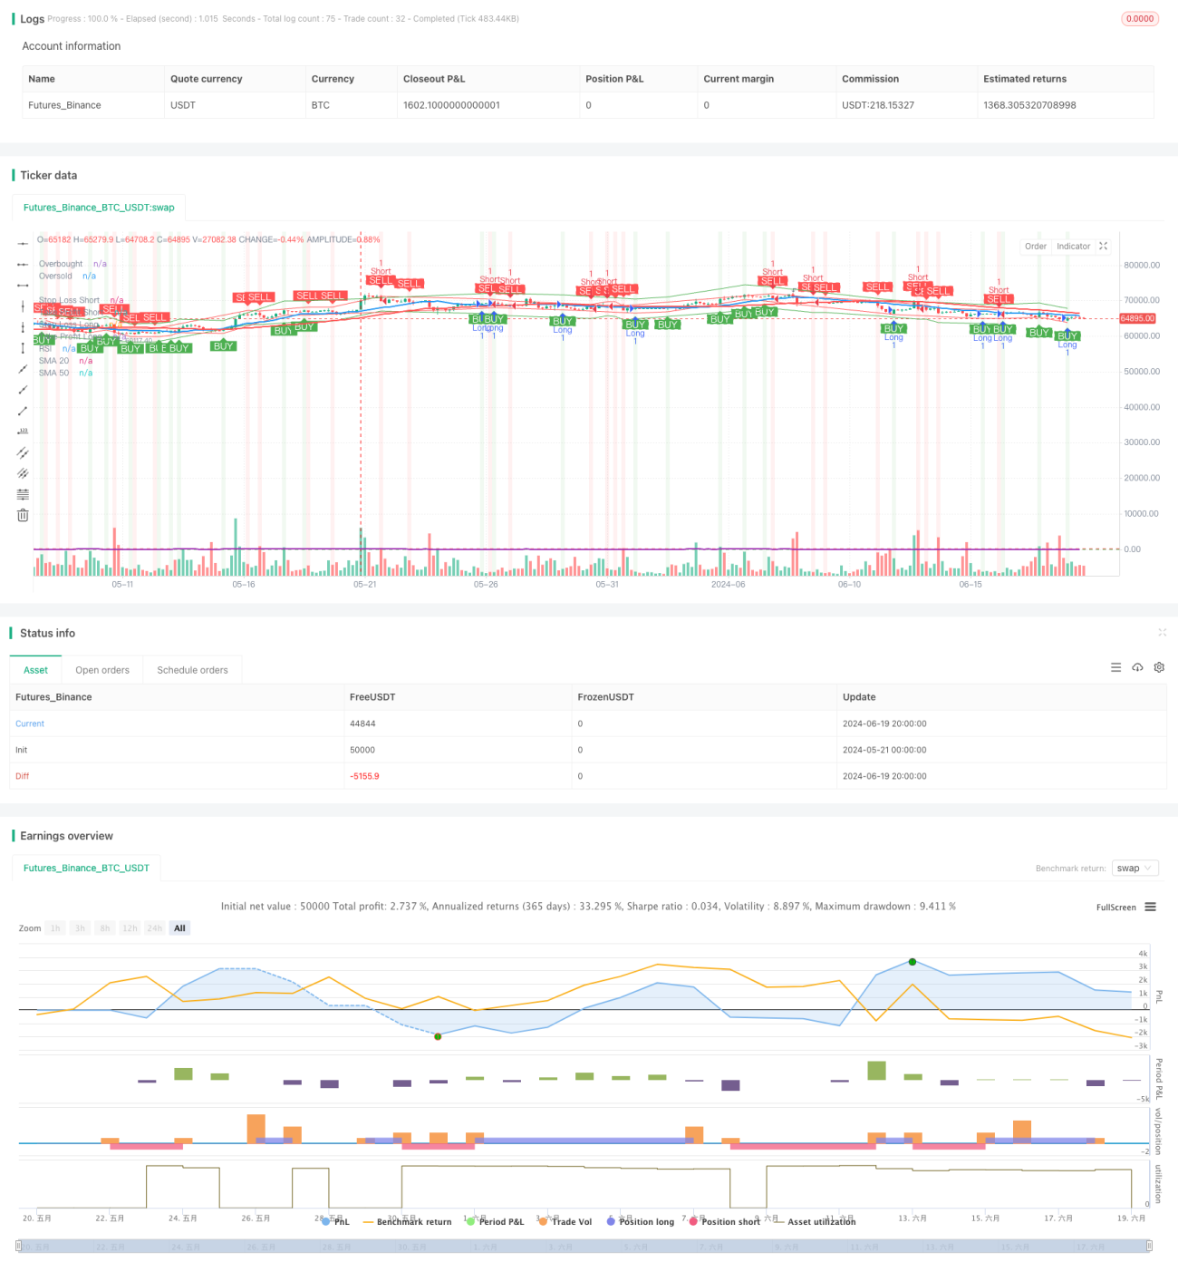Image resolution: width=1178 pixels, height=1272 pixels.
Task: Click the FullScreen button for earnings chart
Action: coord(1115,907)
